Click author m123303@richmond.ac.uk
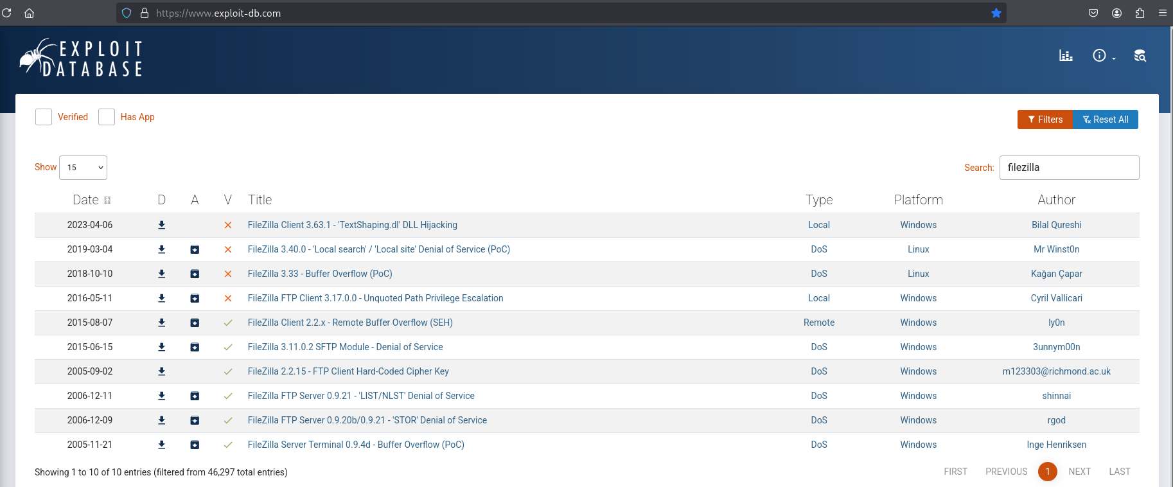Image resolution: width=1173 pixels, height=487 pixels. tap(1057, 371)
